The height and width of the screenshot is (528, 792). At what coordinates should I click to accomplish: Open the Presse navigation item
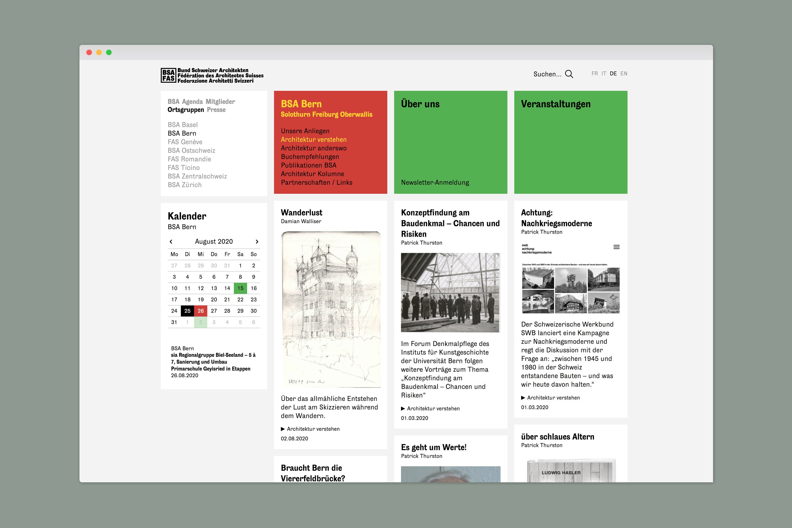216,110
